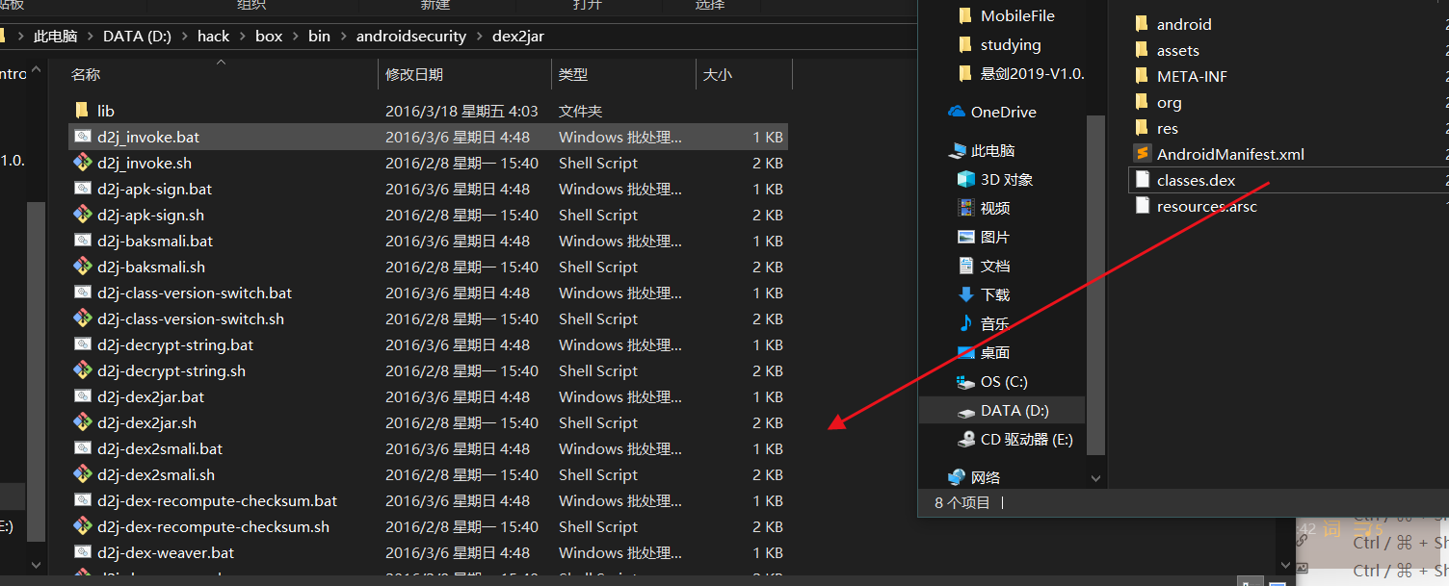The width and height of the screenshot is (1449, 586).
Task: Open the assets folder
Action: (1177, 50)
